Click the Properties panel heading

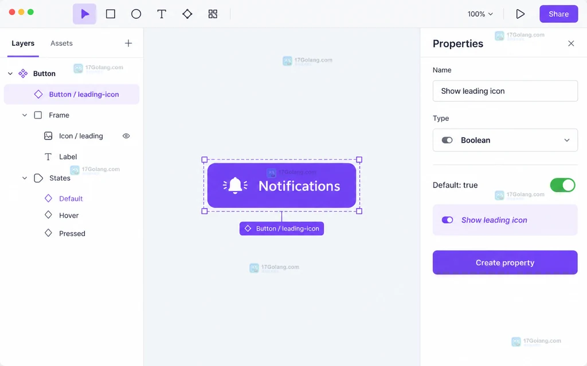point(458,43)
